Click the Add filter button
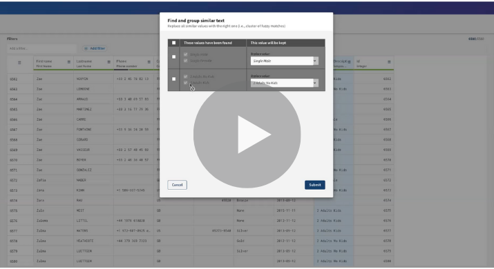Screen dimensions: 494x269 click(95, 48)
